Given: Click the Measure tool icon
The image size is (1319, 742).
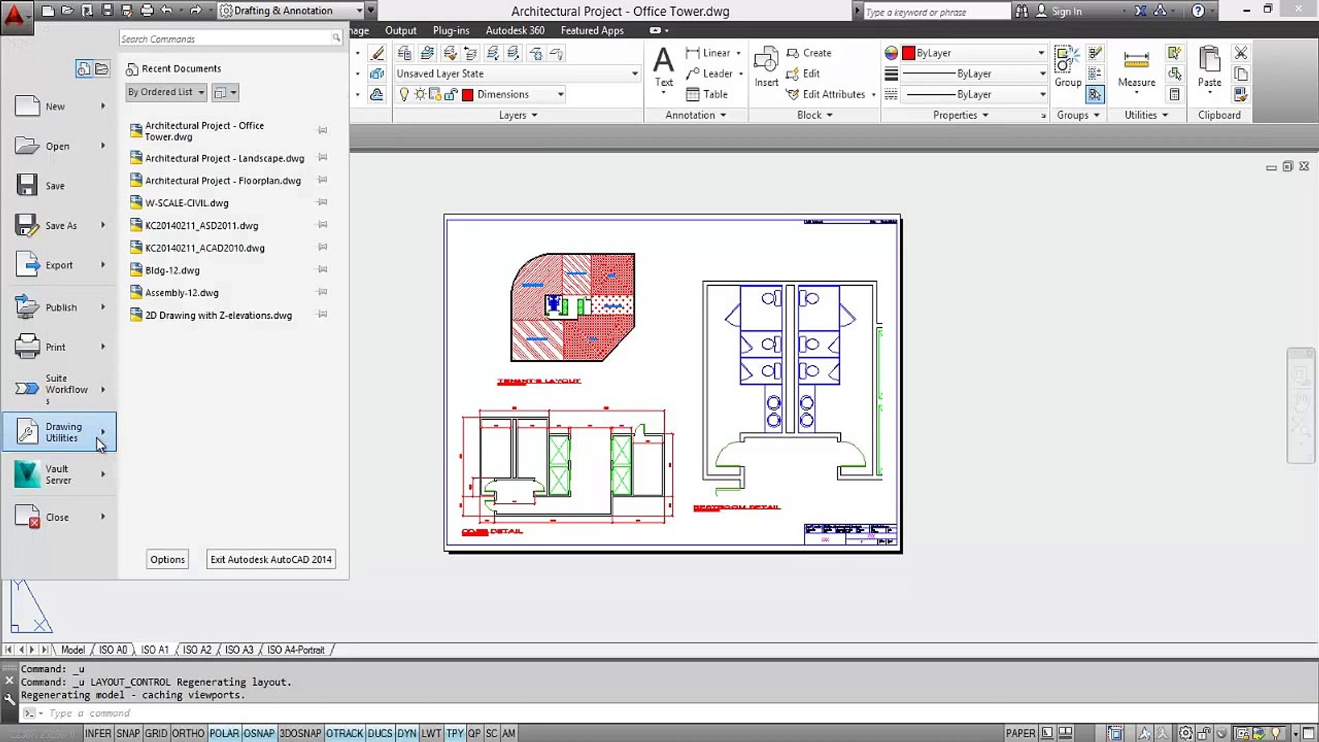Looking at the screenshot, I should [x=1136, y=61].
